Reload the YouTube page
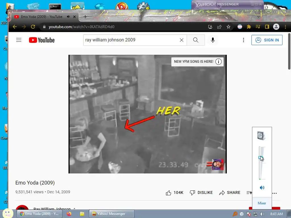The height and width of the screenshot is (218, 291). pyautogui.click(x=33, y=27)
